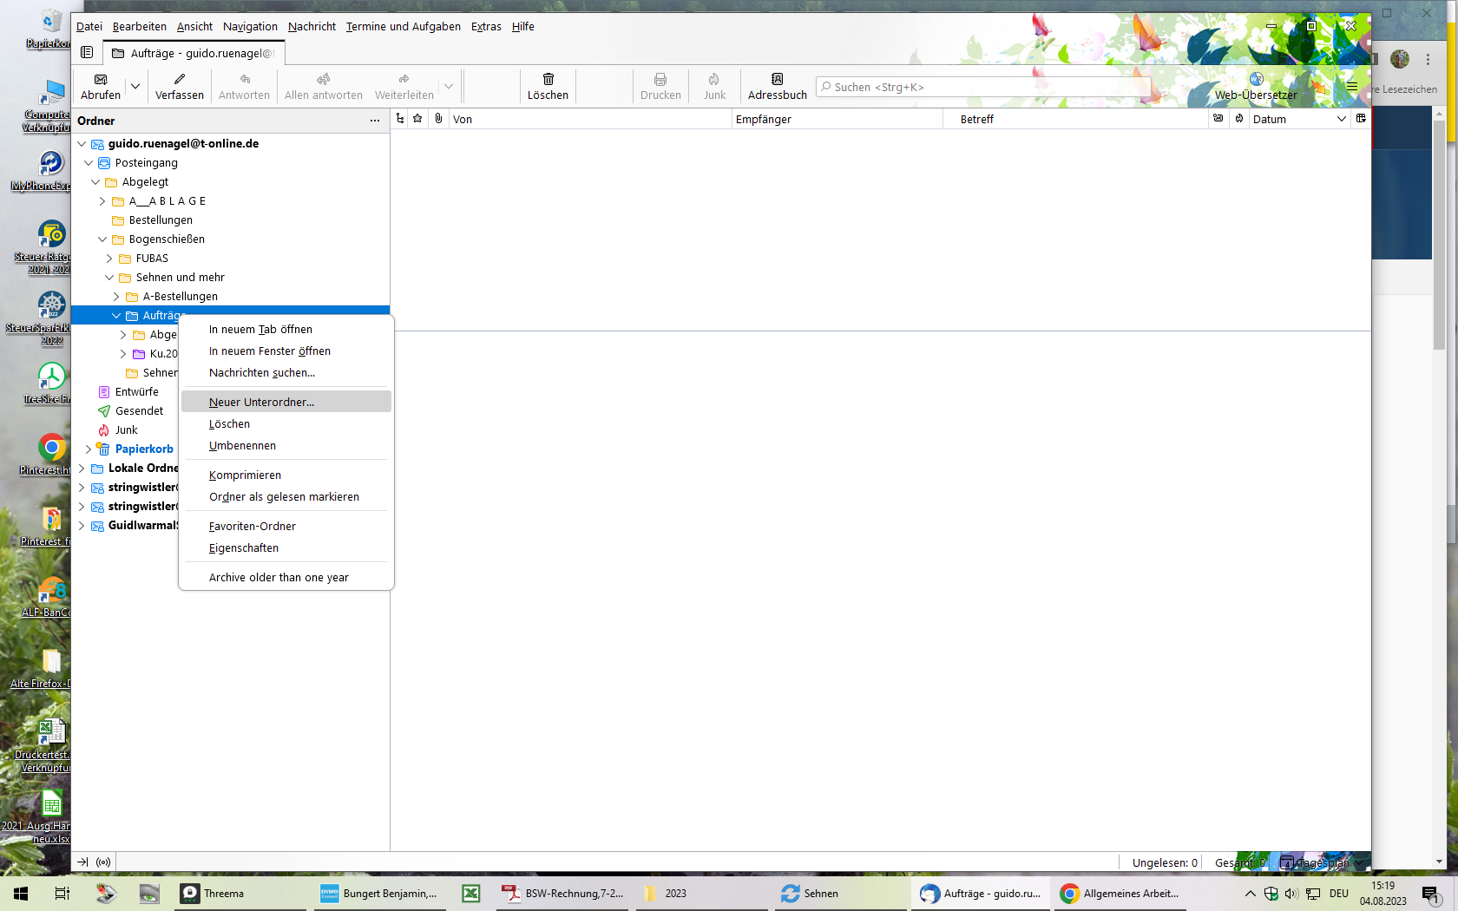Click the thread column header icon

tap(400, 119)
